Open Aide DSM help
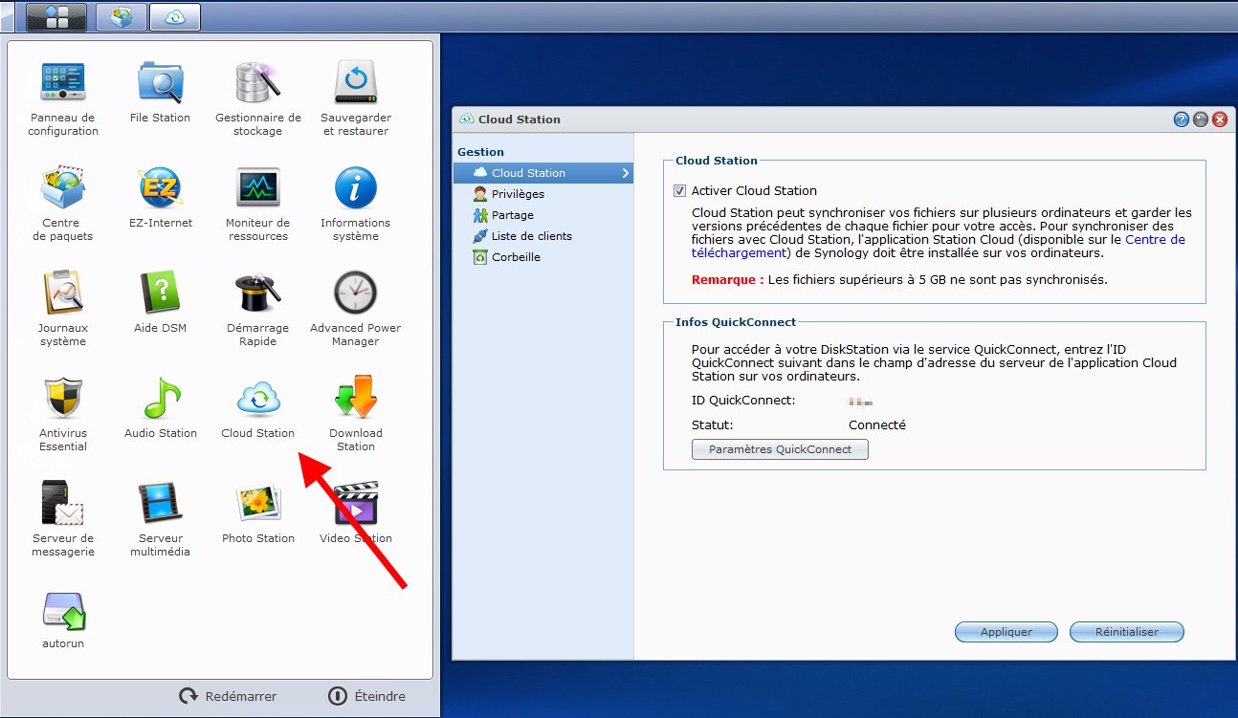The image size is (1238, 718). point(160,302)
